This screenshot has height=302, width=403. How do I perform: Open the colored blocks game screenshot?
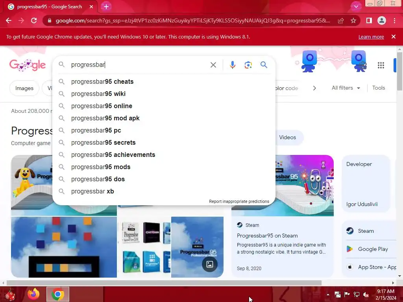[x=64, y=247]
